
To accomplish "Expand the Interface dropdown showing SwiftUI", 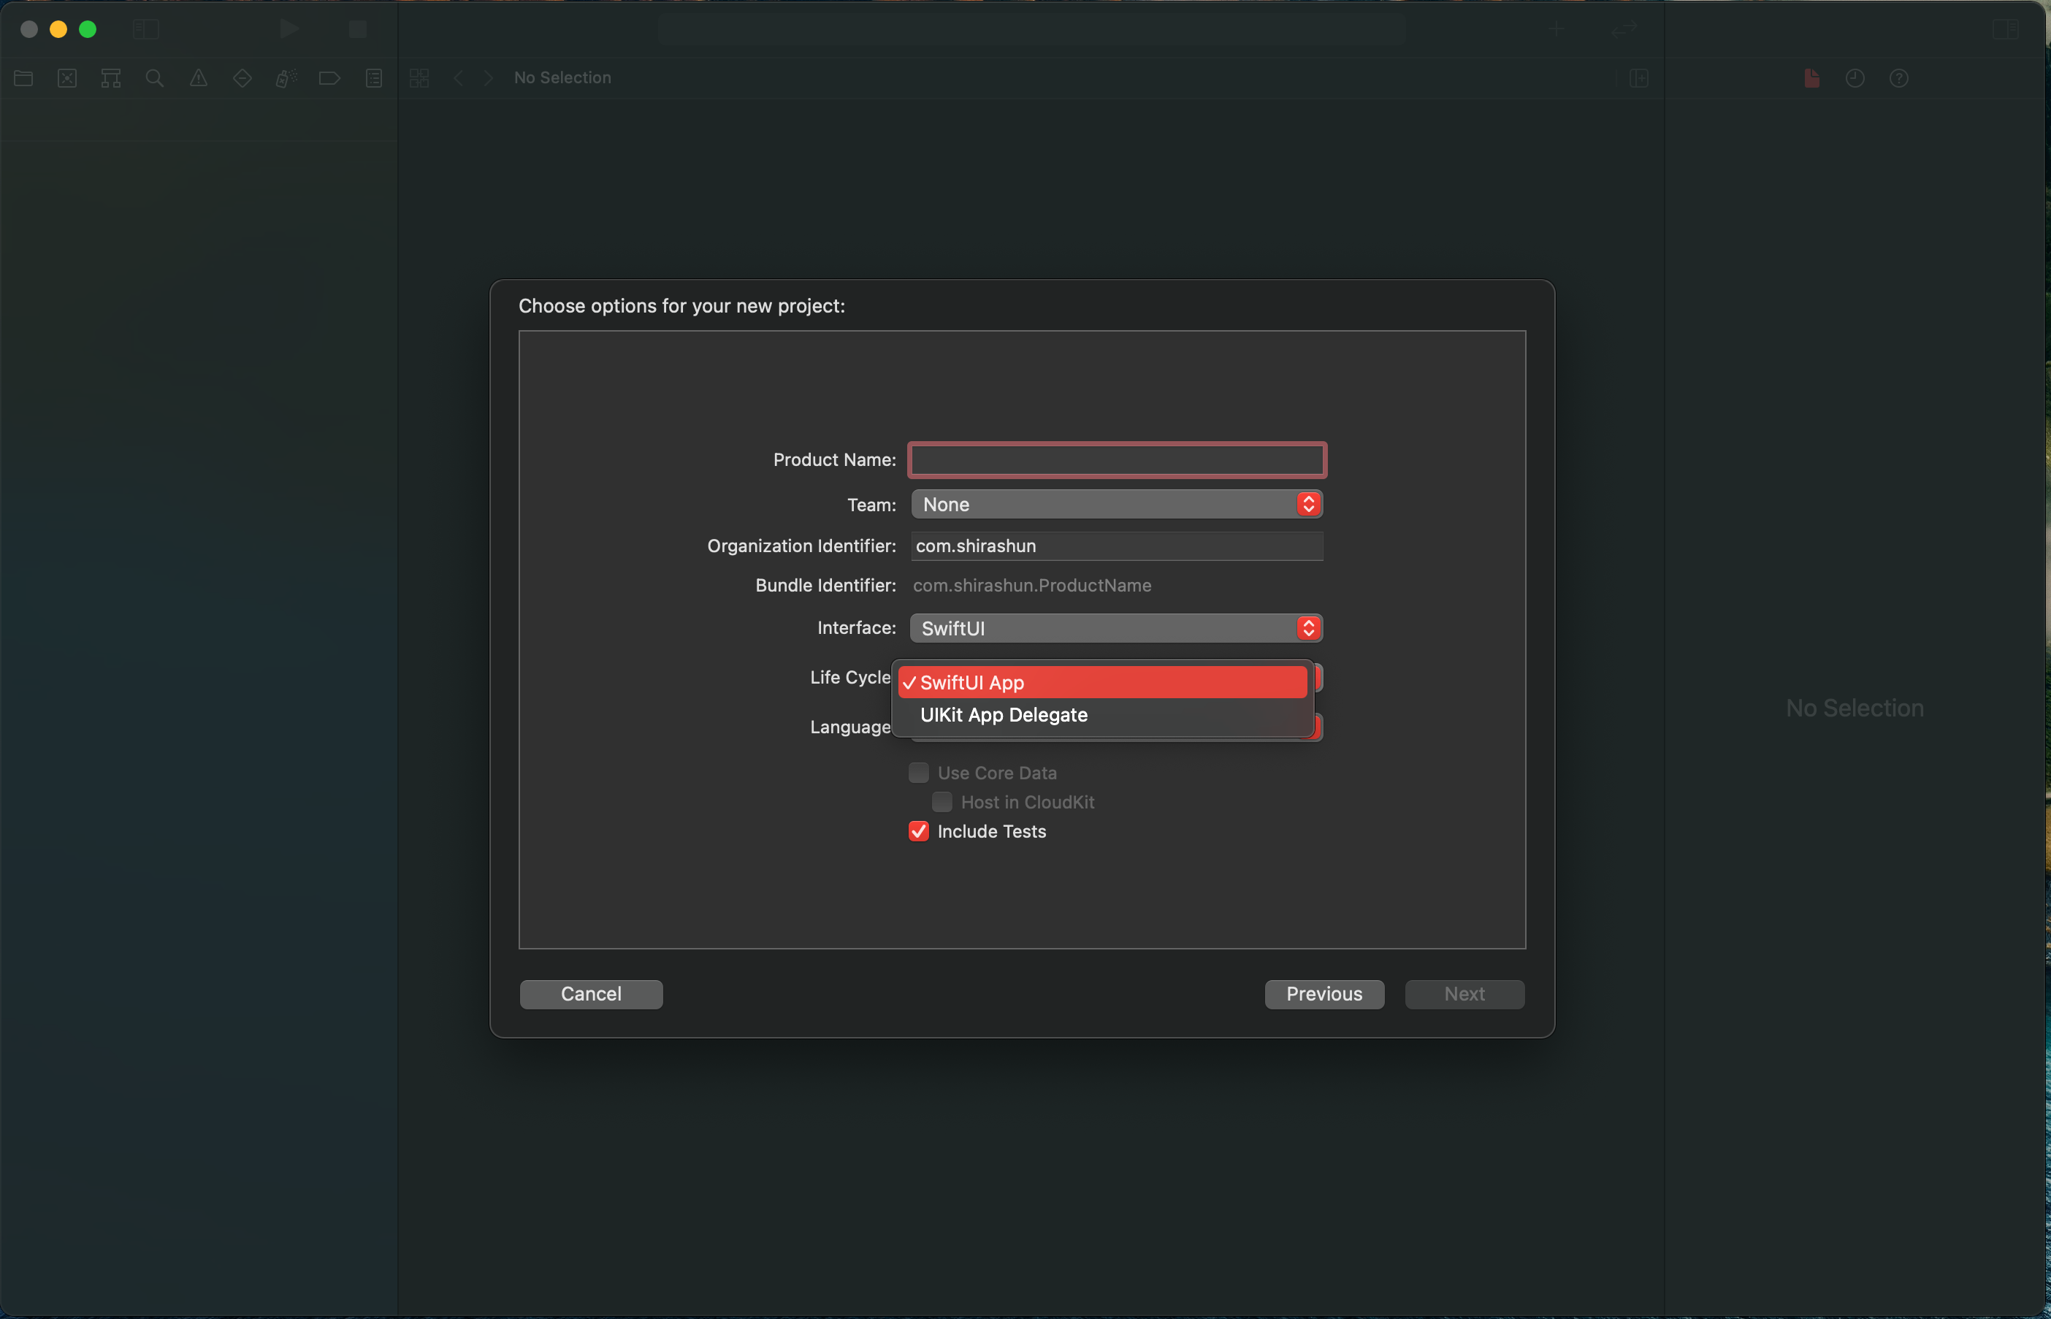I will (1114, 627).
